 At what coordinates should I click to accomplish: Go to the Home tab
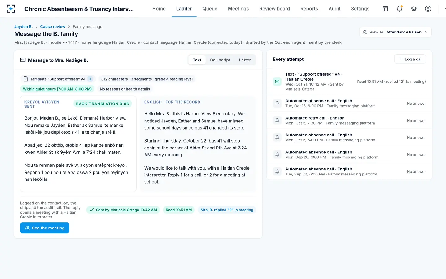coord(159,9)
